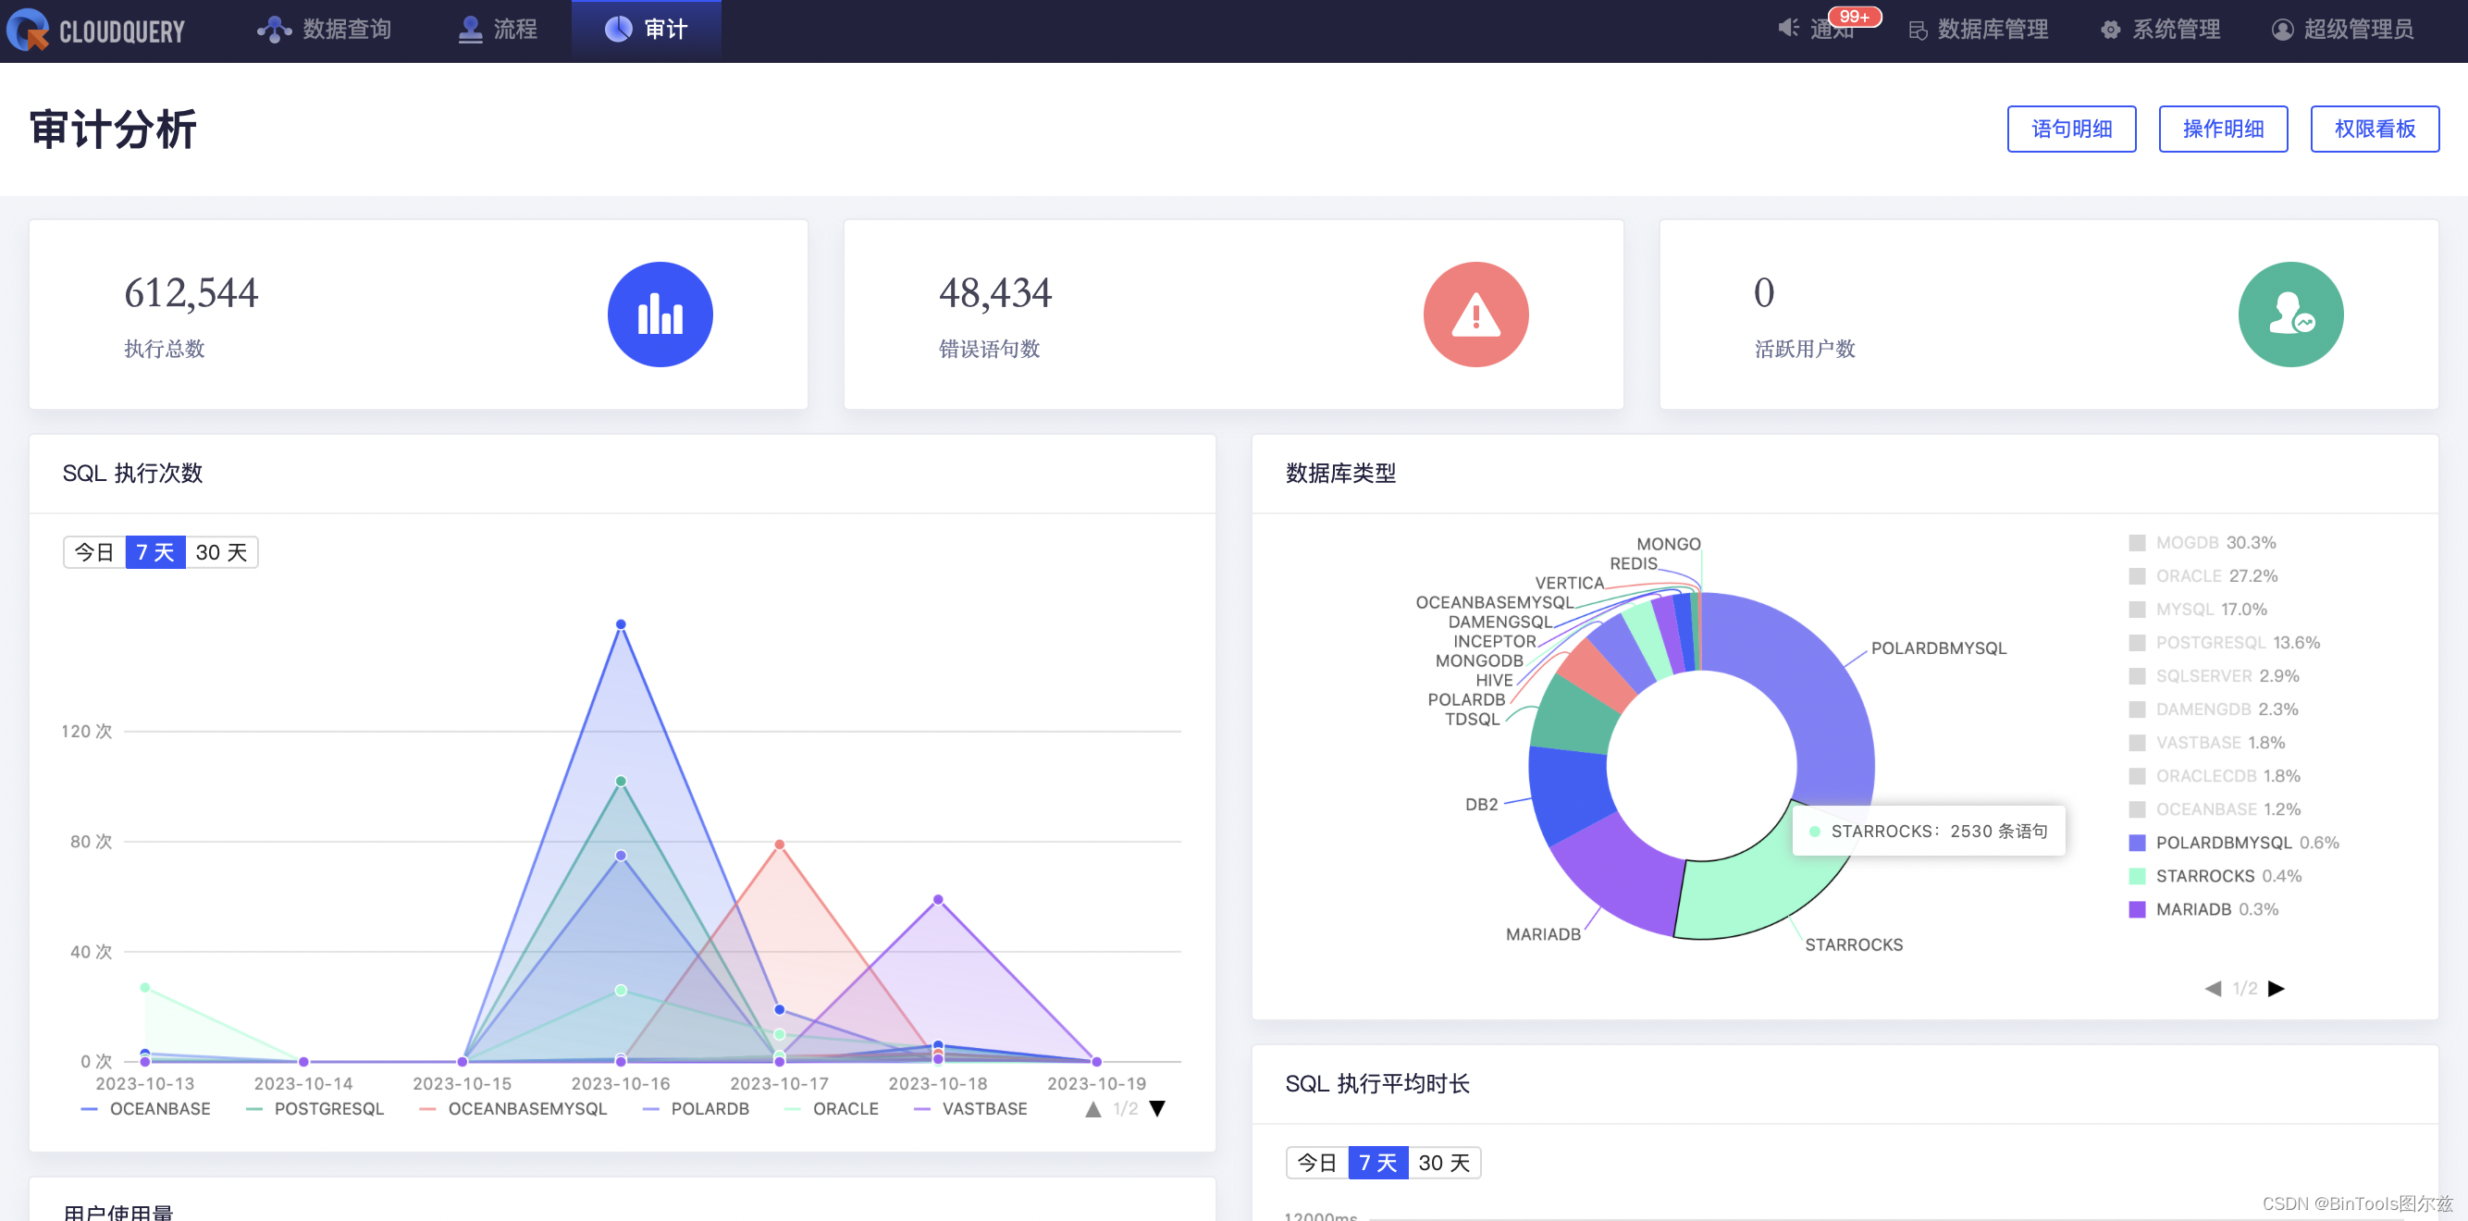Show next page of line chart legend
Viewport: 2468px width, 1221px height.
[x=1157, y=1109]
